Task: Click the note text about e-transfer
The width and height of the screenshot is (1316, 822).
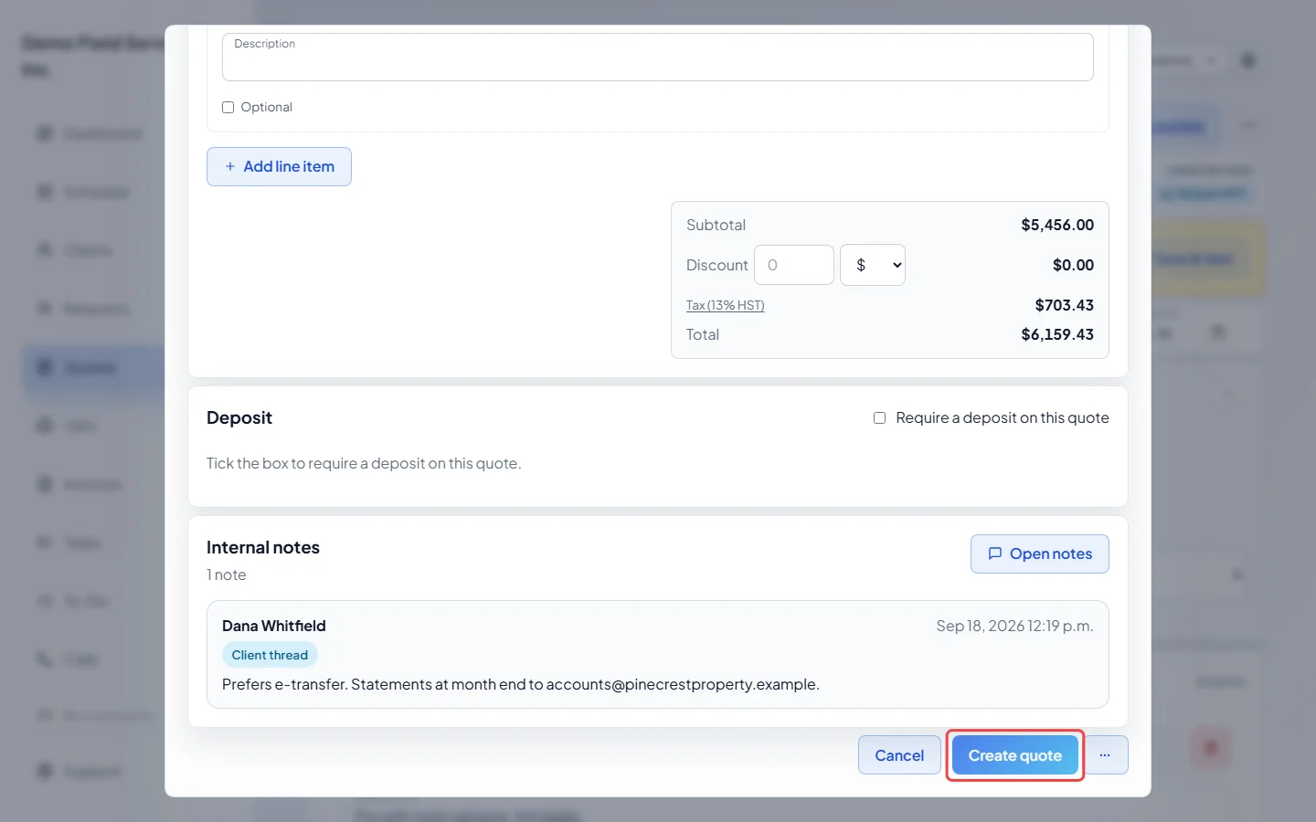Action: 520,684
